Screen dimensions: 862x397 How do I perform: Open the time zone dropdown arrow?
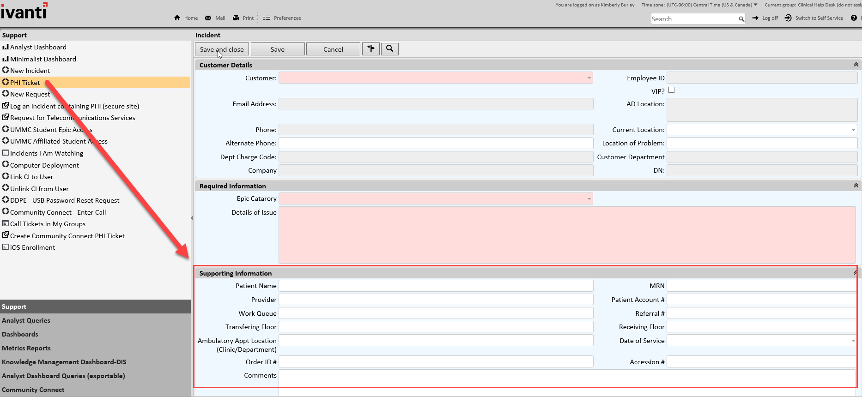(756, 5)
